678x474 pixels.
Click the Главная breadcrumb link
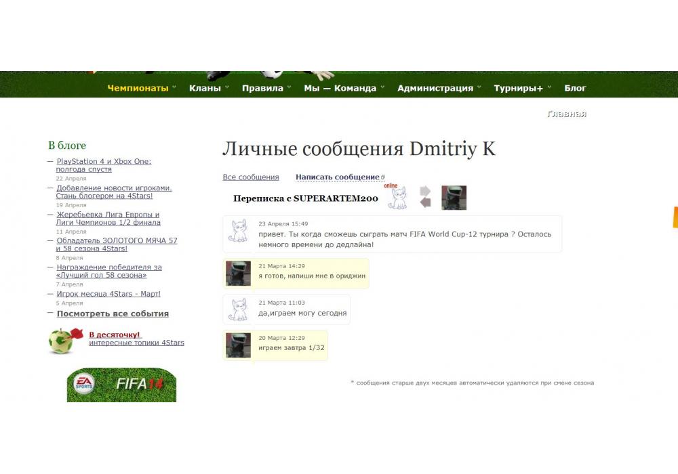coord(566,114)
